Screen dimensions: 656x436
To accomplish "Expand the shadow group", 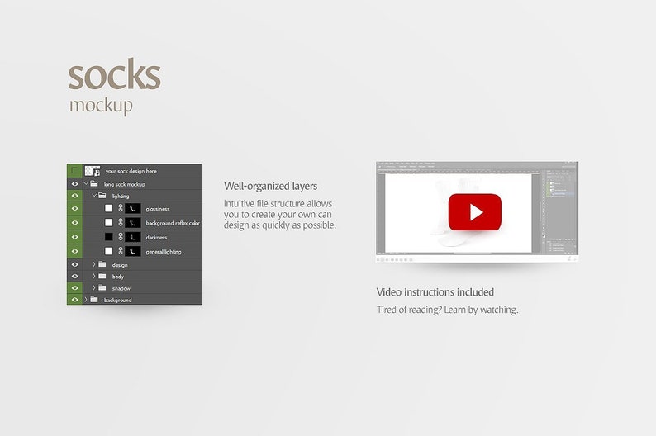I will (x=93, y=287).
